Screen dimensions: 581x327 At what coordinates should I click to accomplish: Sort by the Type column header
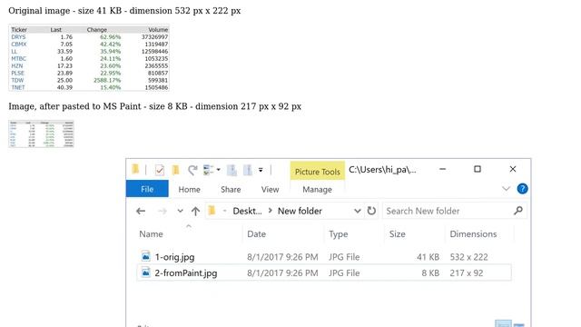[339, 234]
